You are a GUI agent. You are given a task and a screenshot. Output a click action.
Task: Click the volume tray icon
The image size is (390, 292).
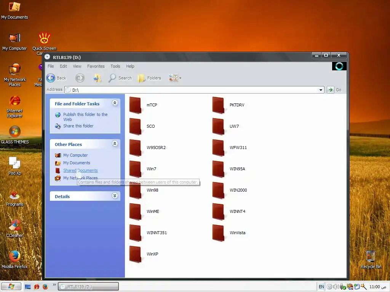(x=336, y=287)
